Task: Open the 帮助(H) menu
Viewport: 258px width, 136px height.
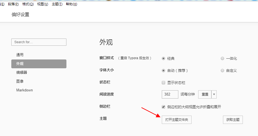Action: point(71,4)
